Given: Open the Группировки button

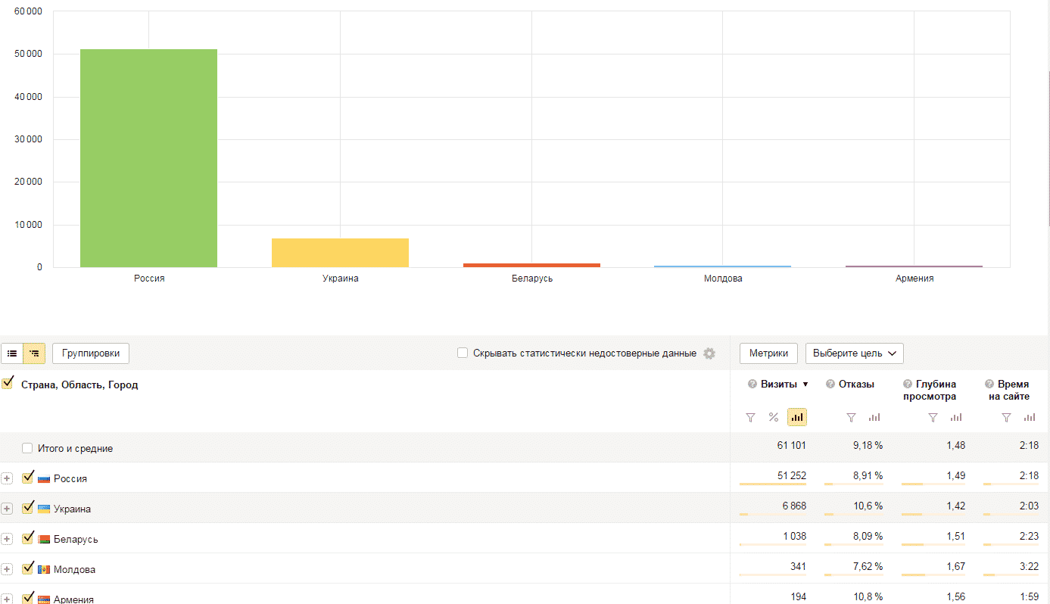Looking at the screenshot, I should pos(91,353).
